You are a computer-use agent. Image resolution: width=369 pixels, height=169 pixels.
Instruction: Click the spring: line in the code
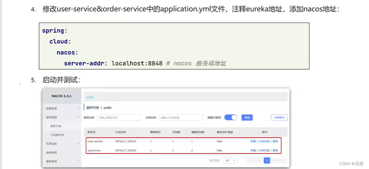click(55, 31)
